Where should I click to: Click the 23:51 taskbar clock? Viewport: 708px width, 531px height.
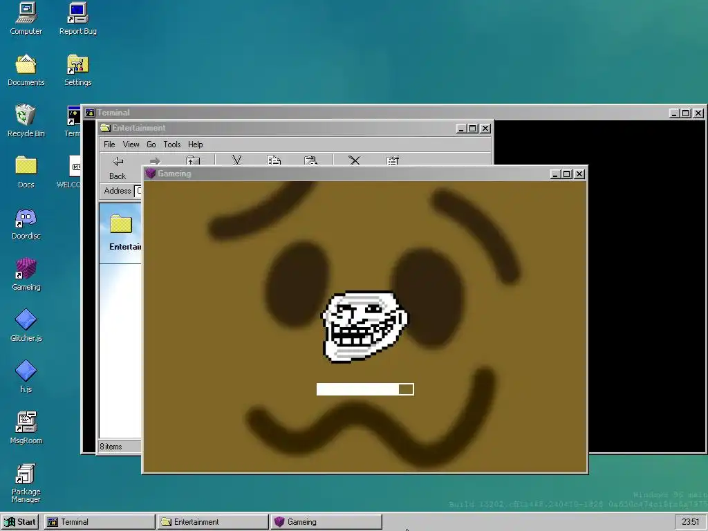[691, 522]
